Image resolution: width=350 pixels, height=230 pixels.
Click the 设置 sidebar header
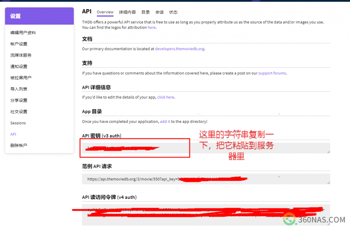tap(39, 16)
